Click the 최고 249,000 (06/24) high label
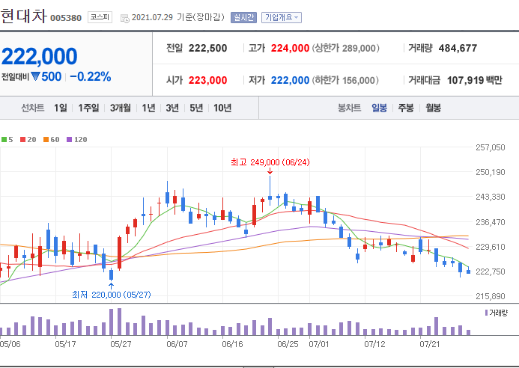 coord(270,162)
